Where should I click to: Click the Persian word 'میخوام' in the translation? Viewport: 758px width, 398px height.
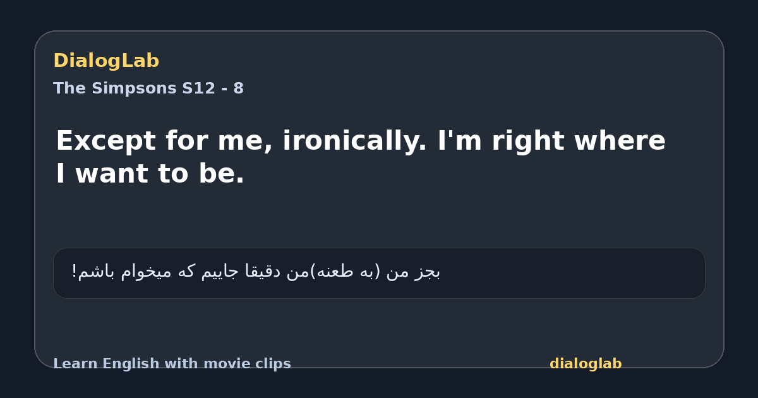point(144,272)
